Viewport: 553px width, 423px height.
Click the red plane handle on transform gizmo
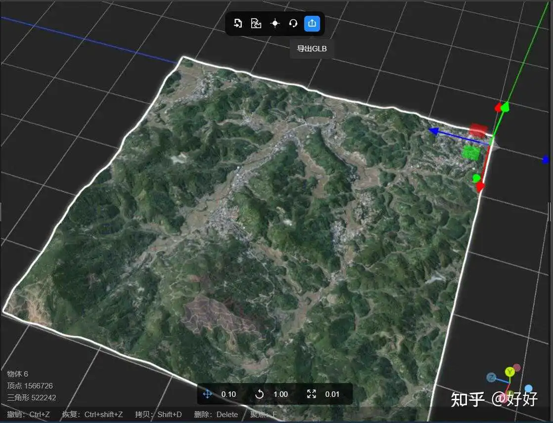pos(479,129)
